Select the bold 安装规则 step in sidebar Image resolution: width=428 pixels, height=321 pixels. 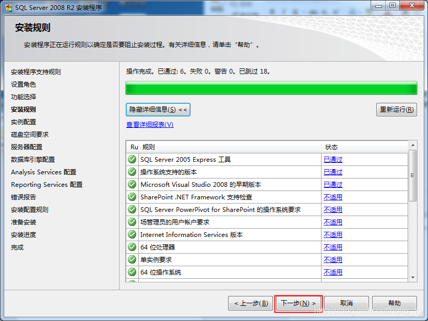coord(23,110)
